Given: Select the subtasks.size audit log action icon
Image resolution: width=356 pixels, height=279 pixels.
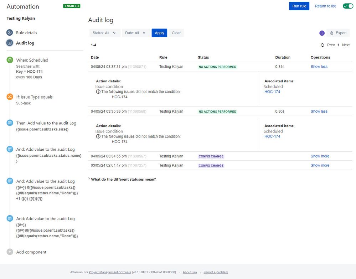Looking at the screenshot, I should [10, 123].
